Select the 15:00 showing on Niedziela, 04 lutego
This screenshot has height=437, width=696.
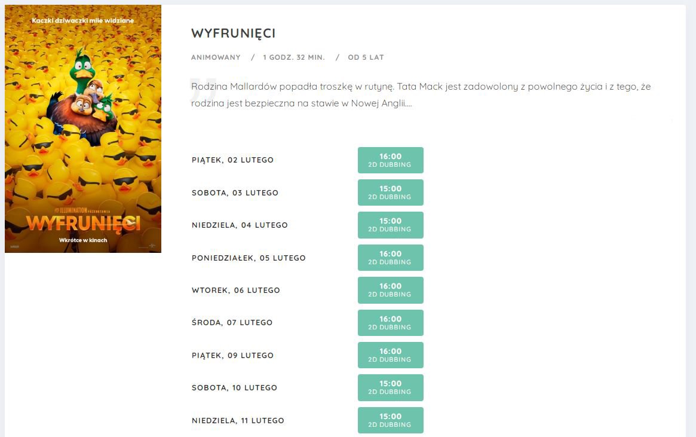click(391, 225)
